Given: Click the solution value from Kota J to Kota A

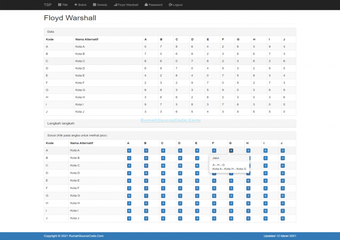Looking at the screenshot, I should click(x=130, y=218).
